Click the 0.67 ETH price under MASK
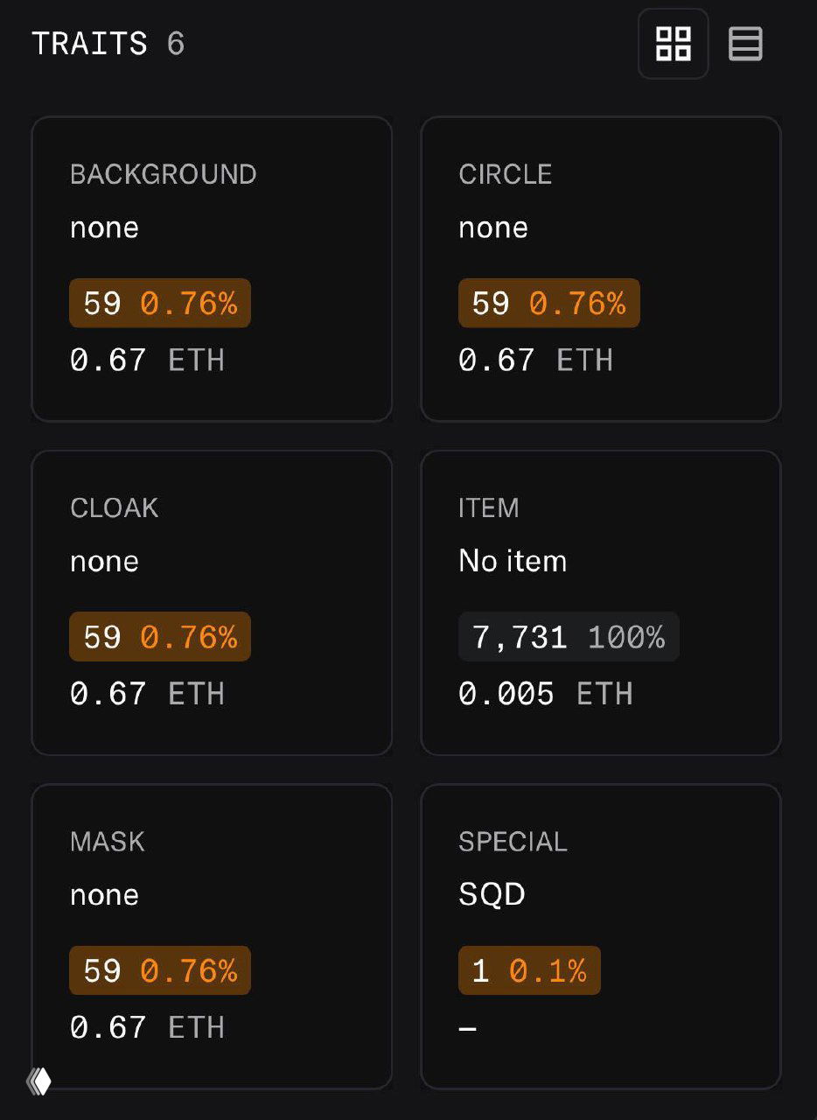Screen dimensions: 817x1120 (147, 1027)
